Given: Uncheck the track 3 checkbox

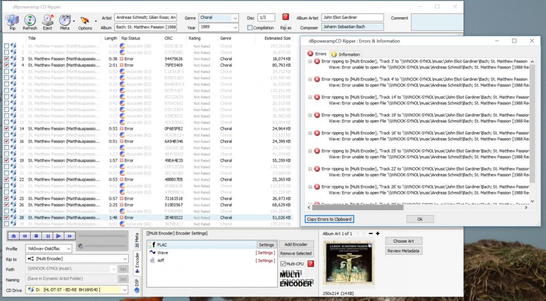Looking at the screenshot, I should point(7,59).
